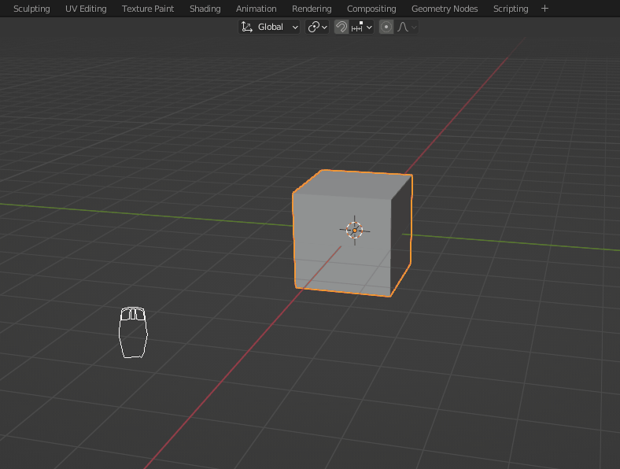620x469 pixels.
Task: Select the Shading workspace tab
Action: [x=205, y=9]
